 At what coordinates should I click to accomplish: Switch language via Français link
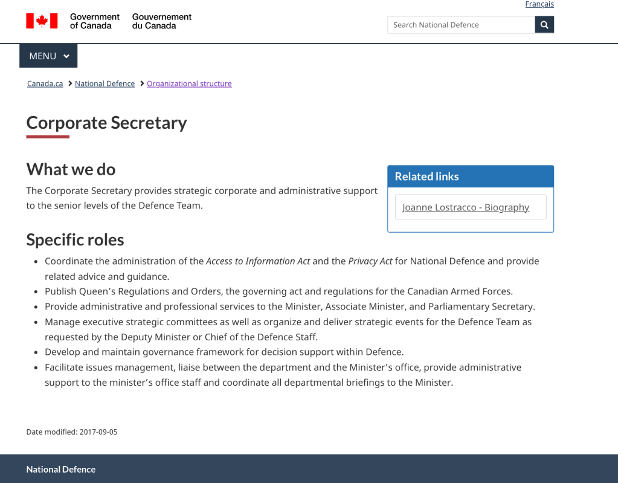pos(539,4)
